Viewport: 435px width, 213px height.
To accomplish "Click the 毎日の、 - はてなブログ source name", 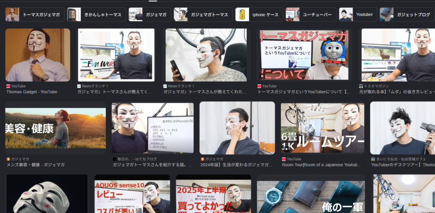I will click(137, 159).
